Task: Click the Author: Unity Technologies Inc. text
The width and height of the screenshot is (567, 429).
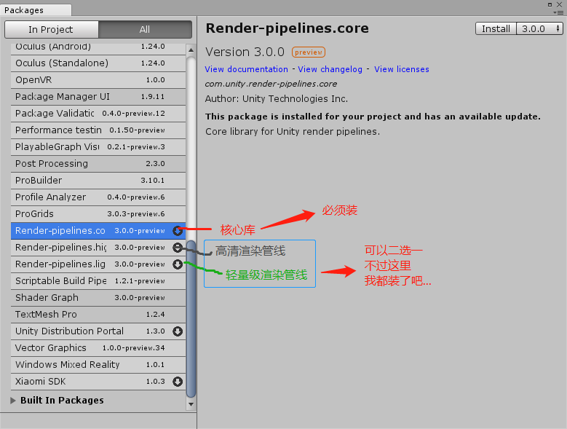Action: pos(277,99)
